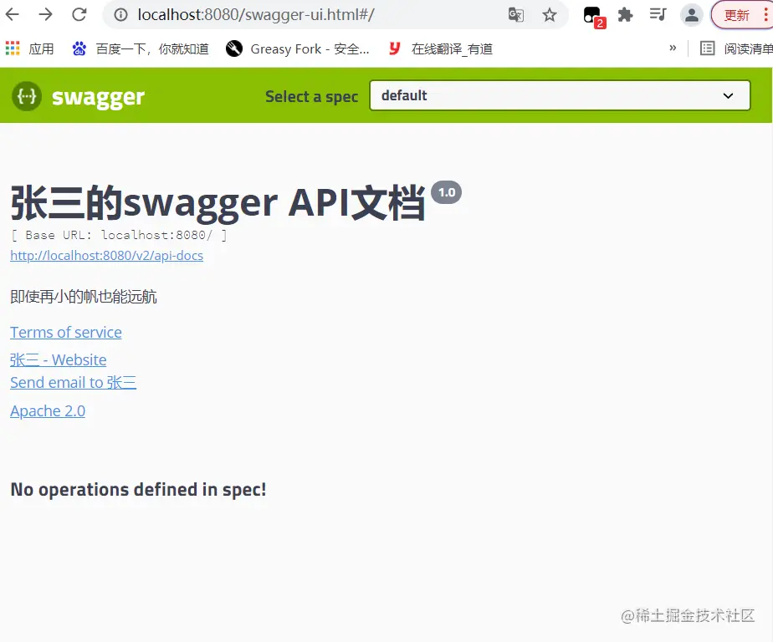Click the Apache 2.0 license link

click(x=48, y=411)
